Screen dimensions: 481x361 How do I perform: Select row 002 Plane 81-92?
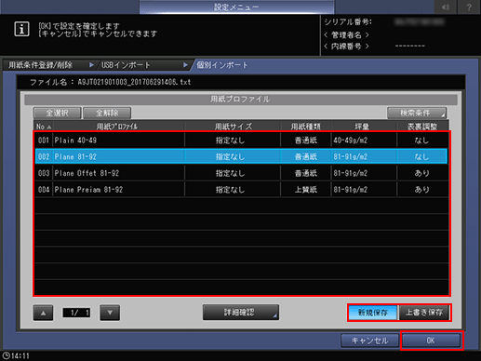click(241, 156)
